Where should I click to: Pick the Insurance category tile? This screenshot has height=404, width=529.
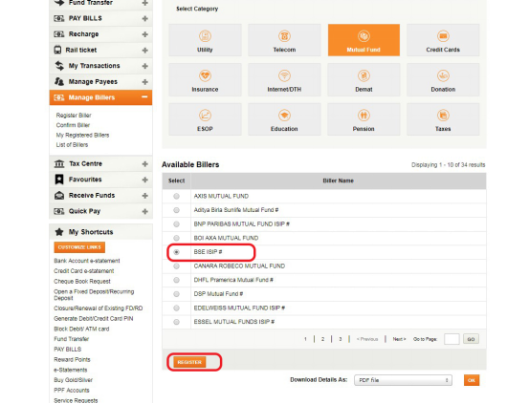coord(205,80)
